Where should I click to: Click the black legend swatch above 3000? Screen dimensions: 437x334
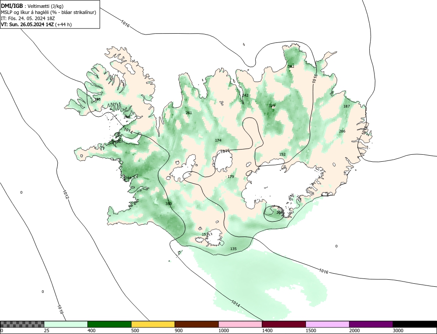(415, 324)
